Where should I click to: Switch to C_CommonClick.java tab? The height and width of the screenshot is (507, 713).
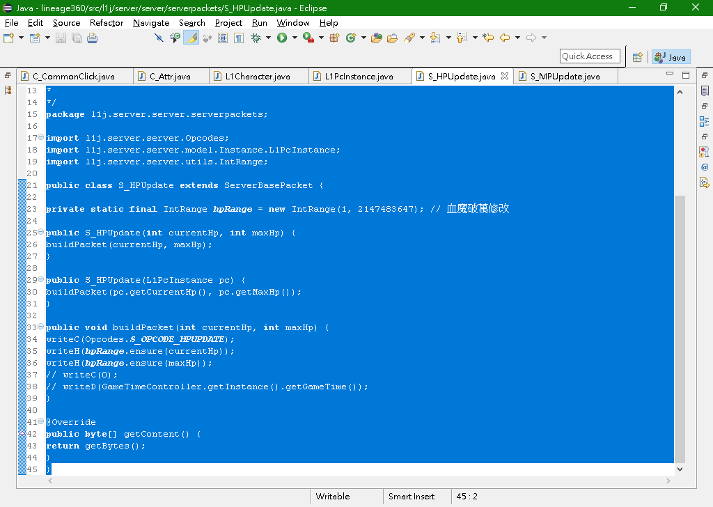tap(75, 77)
